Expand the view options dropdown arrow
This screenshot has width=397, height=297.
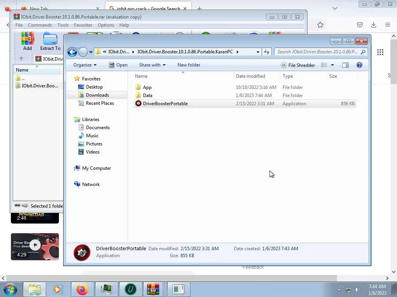pyautogui.click(x=332, y=65)
